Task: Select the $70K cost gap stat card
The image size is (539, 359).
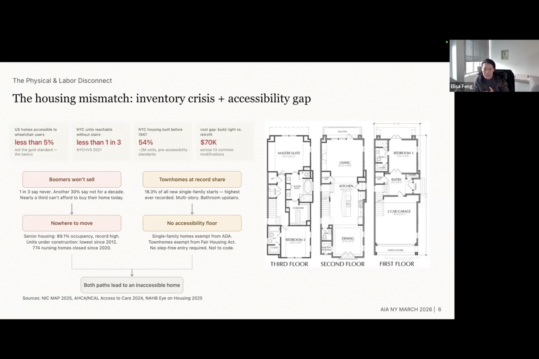Action: [225, 142]
